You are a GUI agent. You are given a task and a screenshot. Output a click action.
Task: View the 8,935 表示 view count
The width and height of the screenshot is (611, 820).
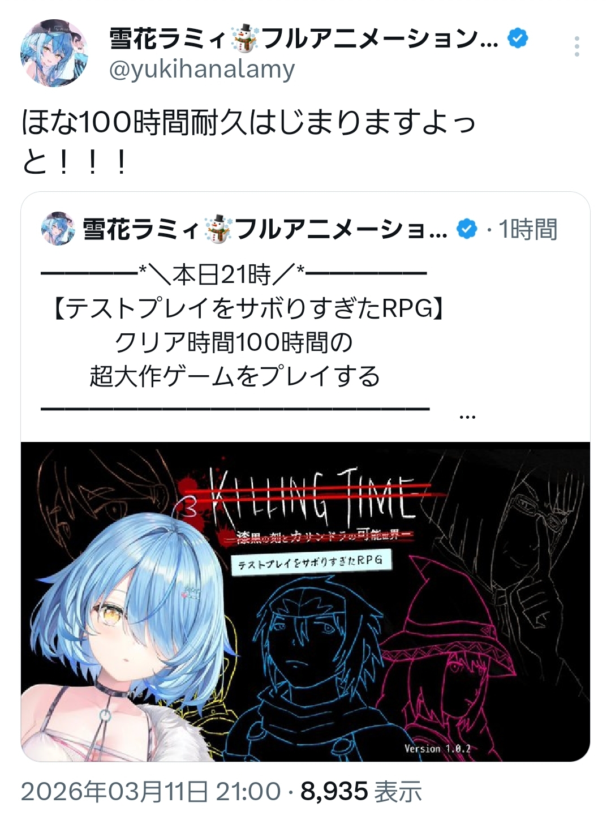click(x=362, y=791)
